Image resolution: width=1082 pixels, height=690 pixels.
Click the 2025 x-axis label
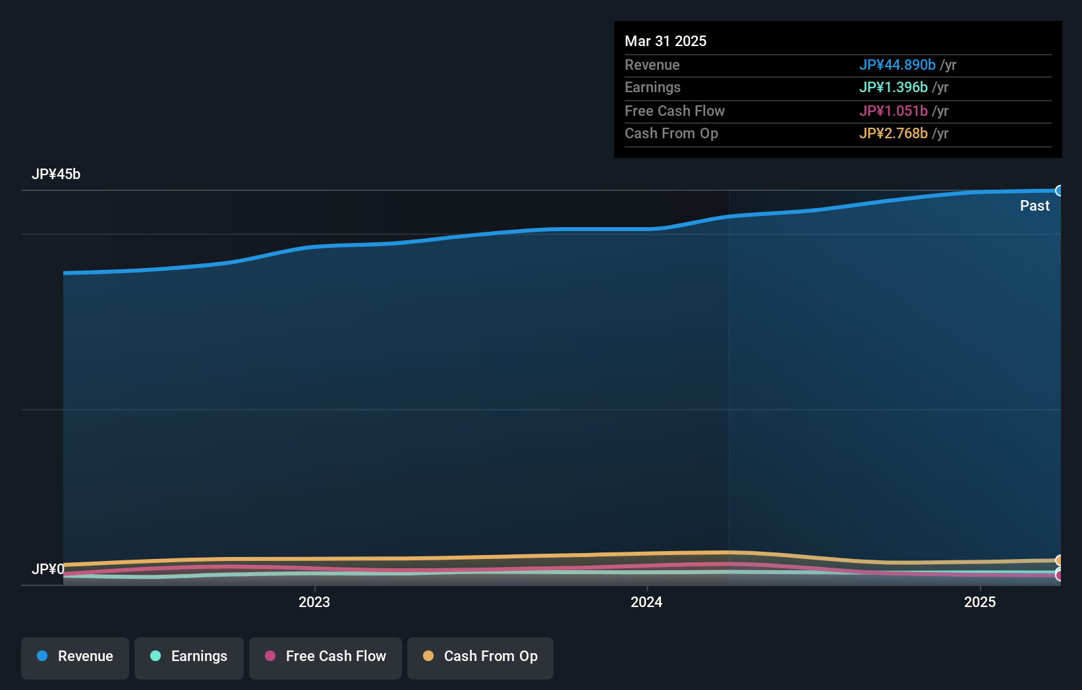coord(980,602)
